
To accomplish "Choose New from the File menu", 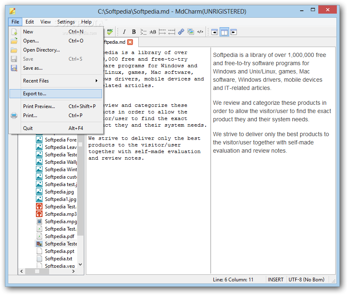I will tap(56, 32).
